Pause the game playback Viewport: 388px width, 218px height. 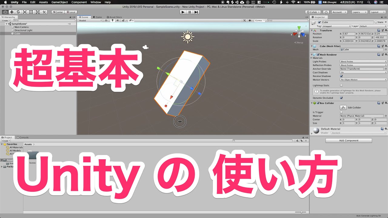click(189, 12)
